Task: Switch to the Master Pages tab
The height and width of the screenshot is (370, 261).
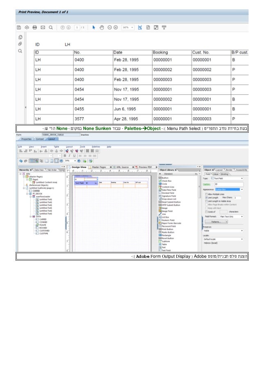Action: 101,167
